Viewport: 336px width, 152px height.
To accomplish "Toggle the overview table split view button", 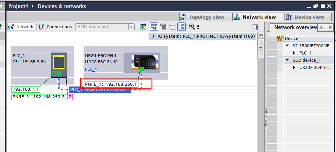I will [182, 27].
